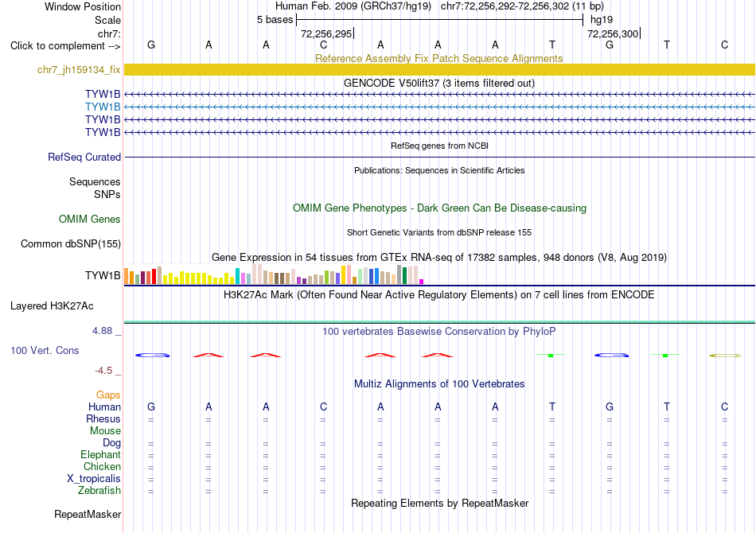The width and height of the screenshot is (756, 533).
Task: Open Multiz Alignments of 100 Vertebrates title
Action: pos(439,384)
